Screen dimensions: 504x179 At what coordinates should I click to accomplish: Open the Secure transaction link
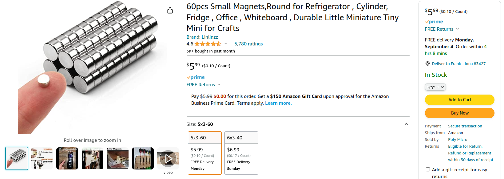465,126
